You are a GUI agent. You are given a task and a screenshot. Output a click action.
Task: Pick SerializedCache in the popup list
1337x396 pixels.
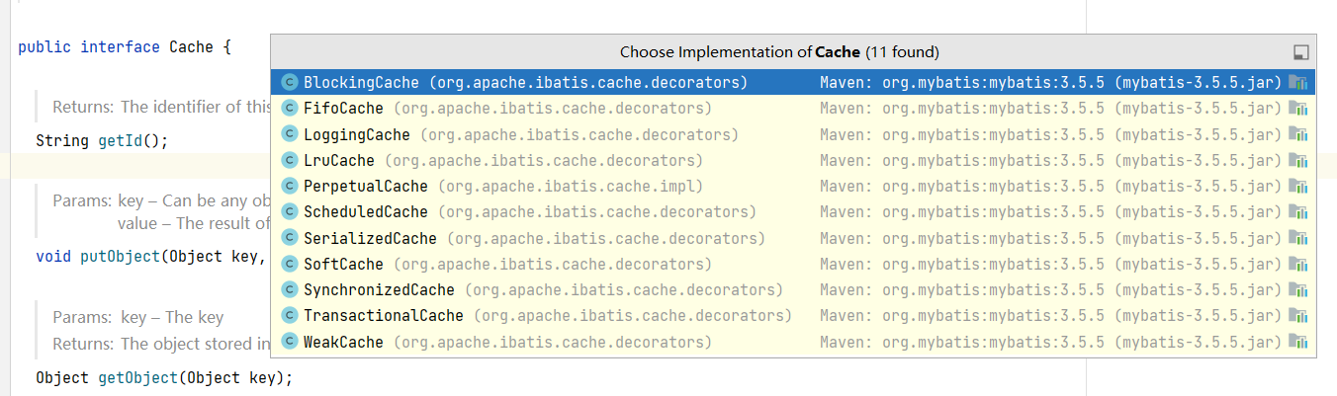point(370,238)
